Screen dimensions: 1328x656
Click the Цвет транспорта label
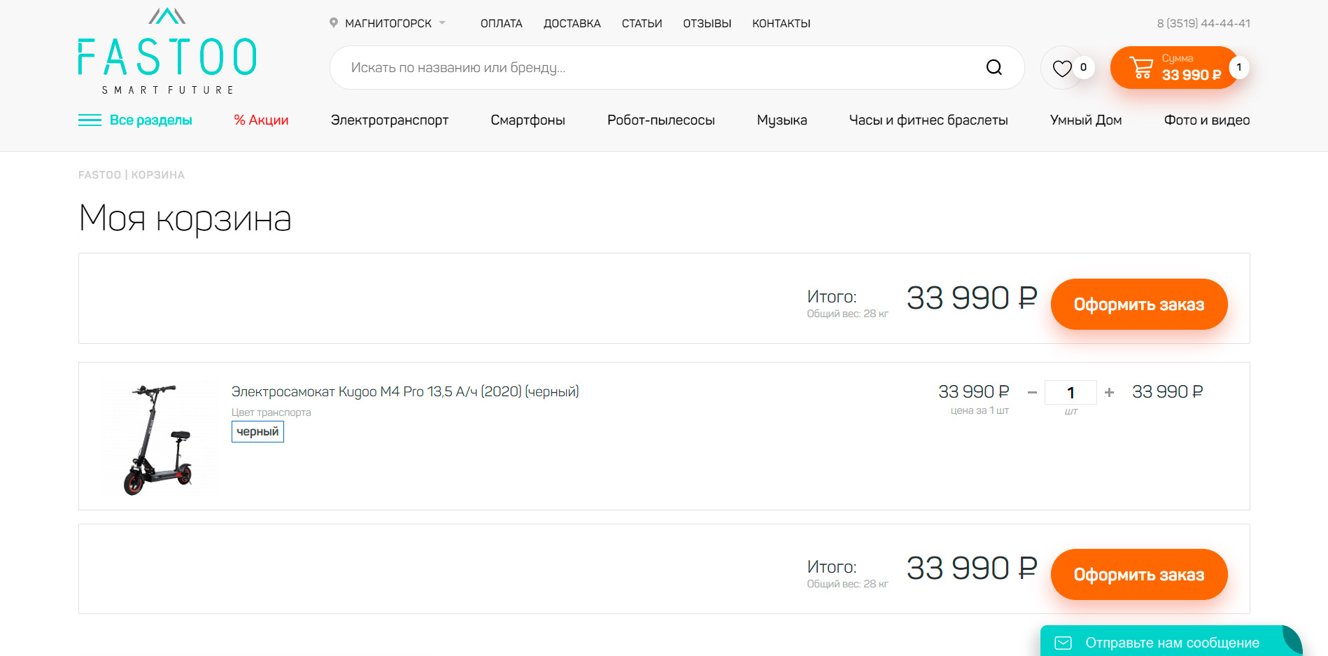click(271, 412)
